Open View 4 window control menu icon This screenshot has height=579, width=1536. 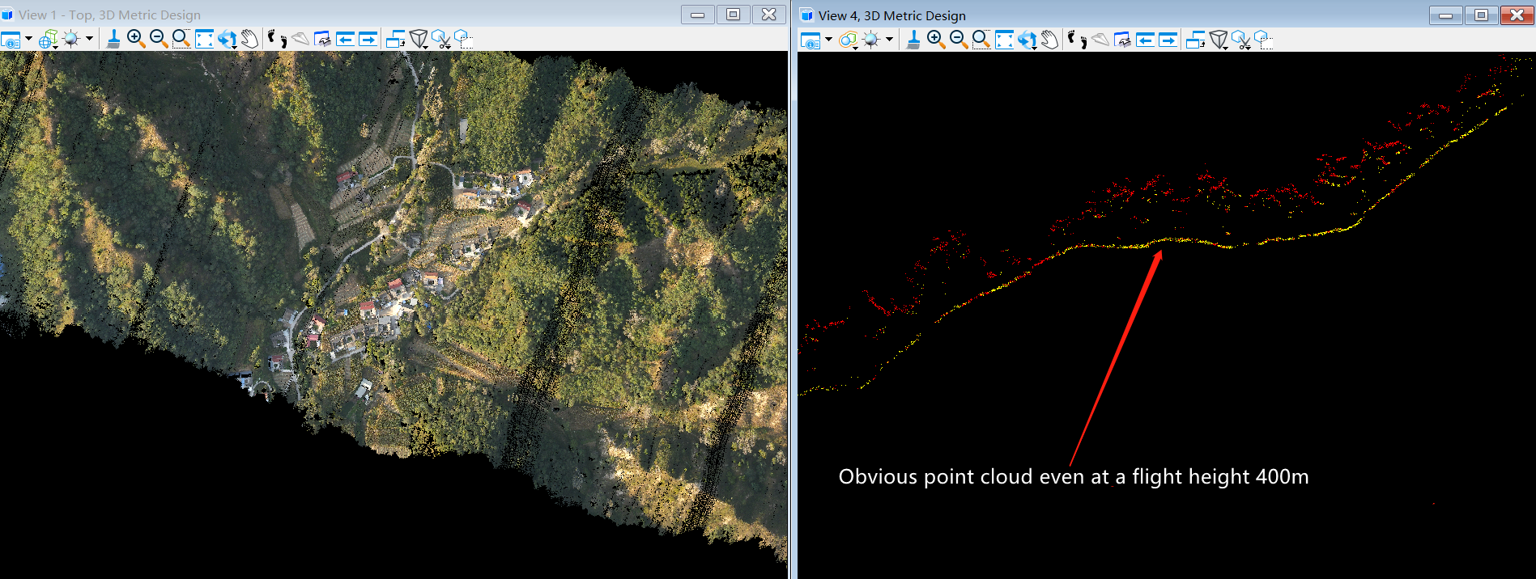coord(806,15)
